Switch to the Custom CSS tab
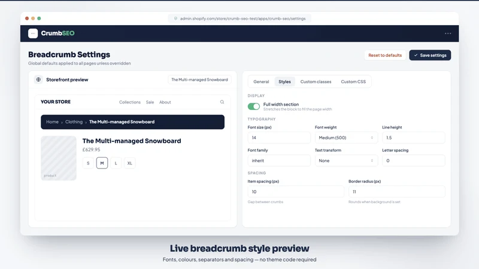Screen dimensions: 479x269 pos(353,82)
